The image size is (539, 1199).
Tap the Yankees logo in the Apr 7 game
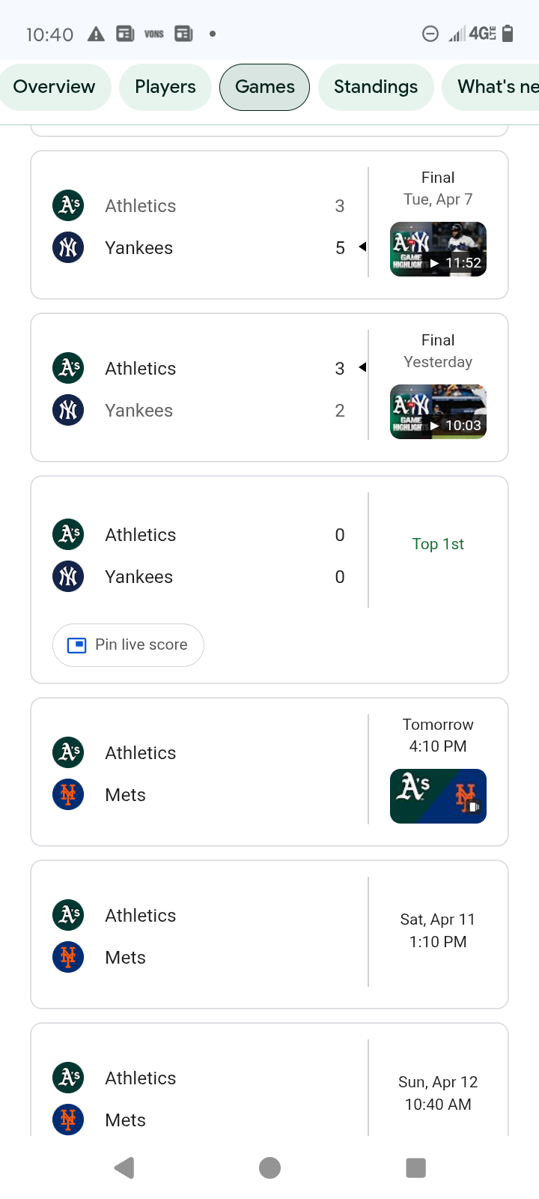pyautogui.click(x=68, y=247)
